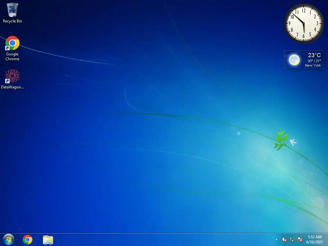Select the Recycle Bin desktop icon
The width and height of the screenshot is (328, 246).
[x=12, y=13]
